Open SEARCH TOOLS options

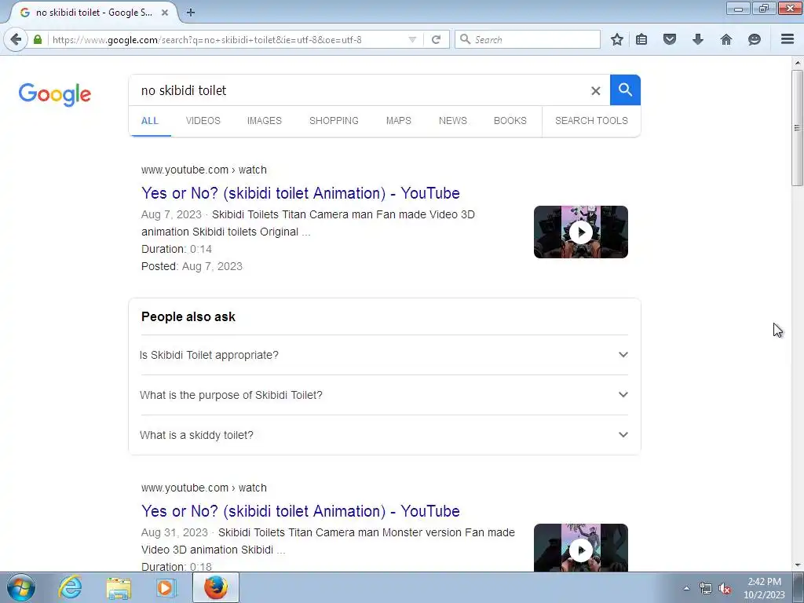591,120
